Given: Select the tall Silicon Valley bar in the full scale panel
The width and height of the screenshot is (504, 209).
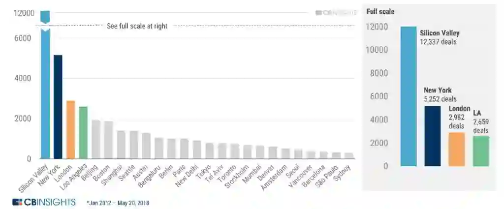Looking at the screenshot, I should (x=409, y=96).
